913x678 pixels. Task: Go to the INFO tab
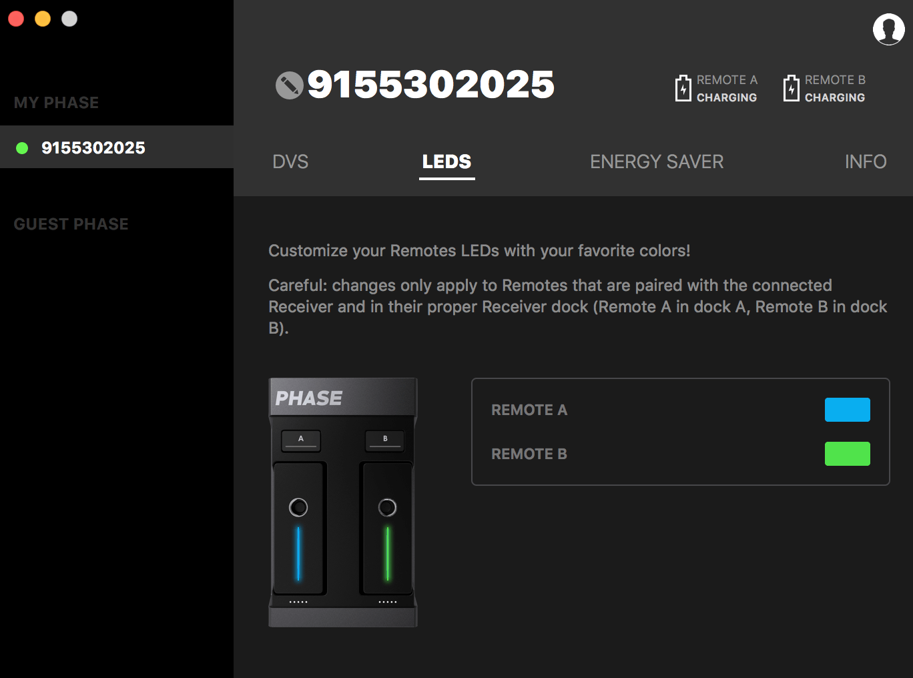pyautogui.click(x=865, y=161)
